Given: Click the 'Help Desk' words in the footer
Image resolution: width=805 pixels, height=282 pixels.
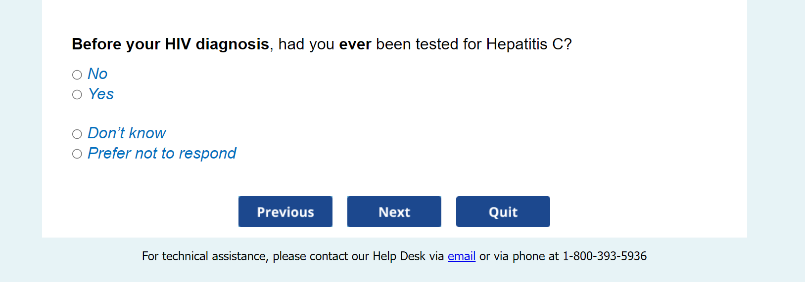Looking at the screenshot, I should coord(399,256).
